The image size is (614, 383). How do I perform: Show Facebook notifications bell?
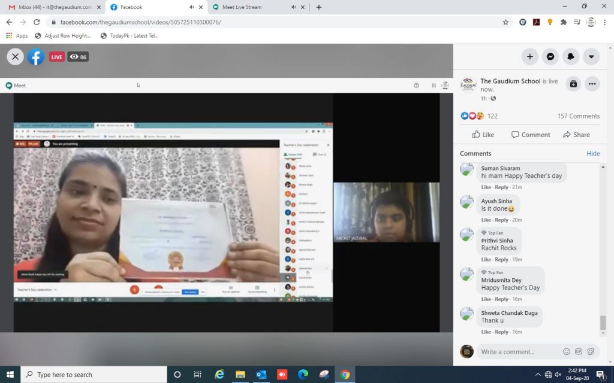tap(571, 57)
